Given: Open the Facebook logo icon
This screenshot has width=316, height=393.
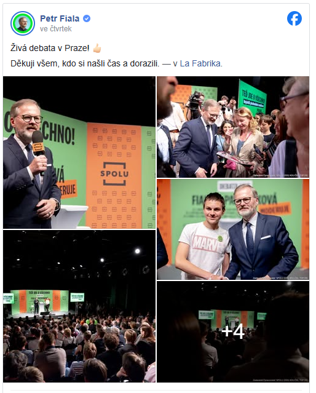Looking at the screenshot, I should point(294,18).
